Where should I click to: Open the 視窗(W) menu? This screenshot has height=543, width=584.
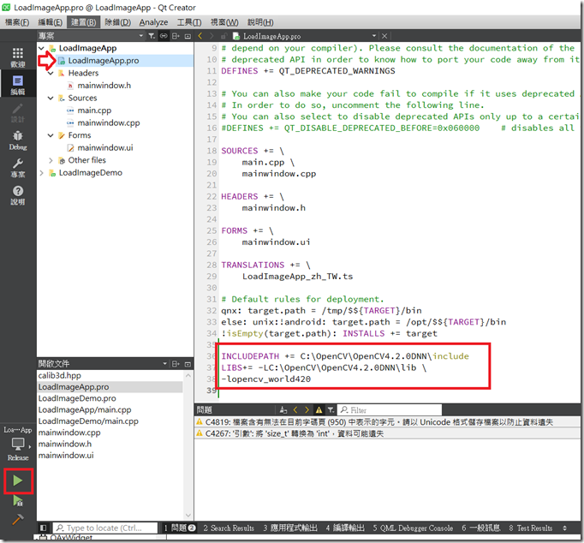click(x=224, y=22)
